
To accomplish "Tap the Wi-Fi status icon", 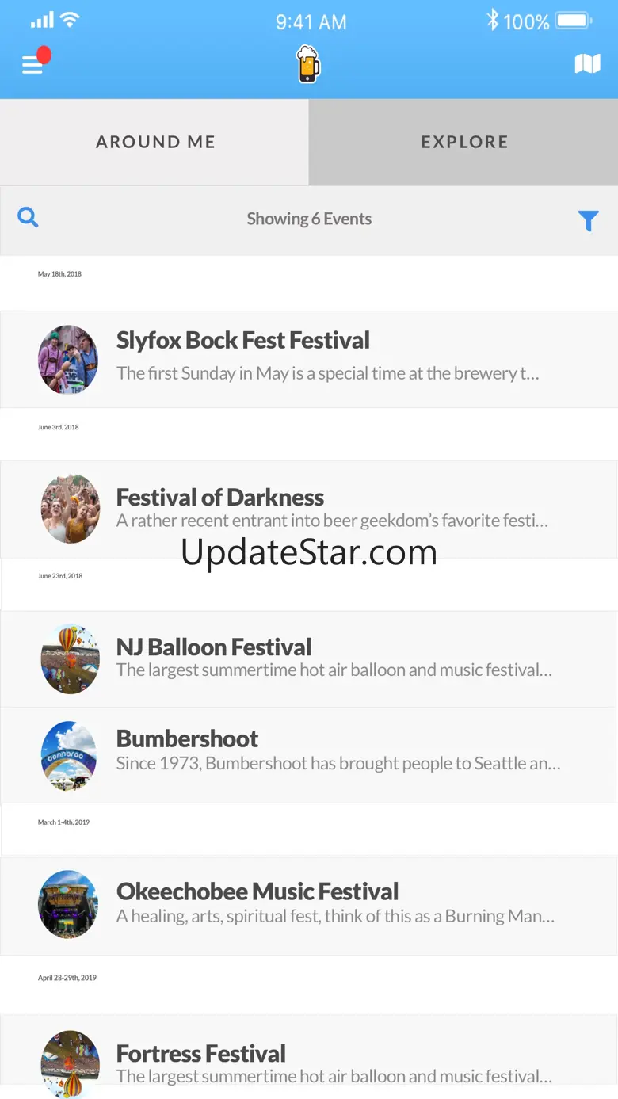I will 70,21.
